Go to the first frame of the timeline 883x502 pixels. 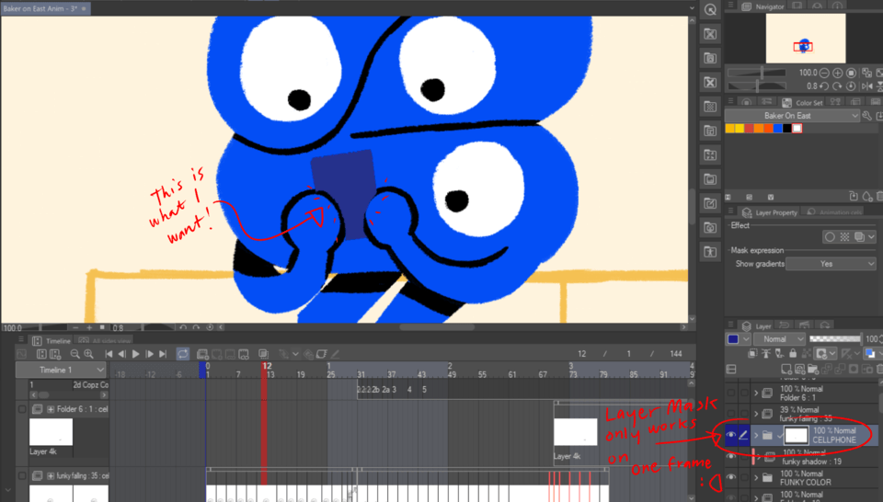coord(109,354)
